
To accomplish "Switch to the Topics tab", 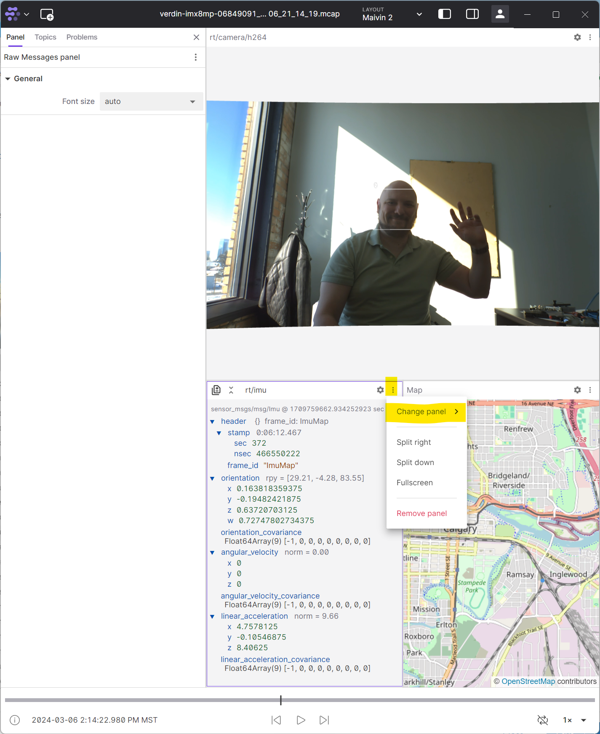I will [x=45, y=37].
